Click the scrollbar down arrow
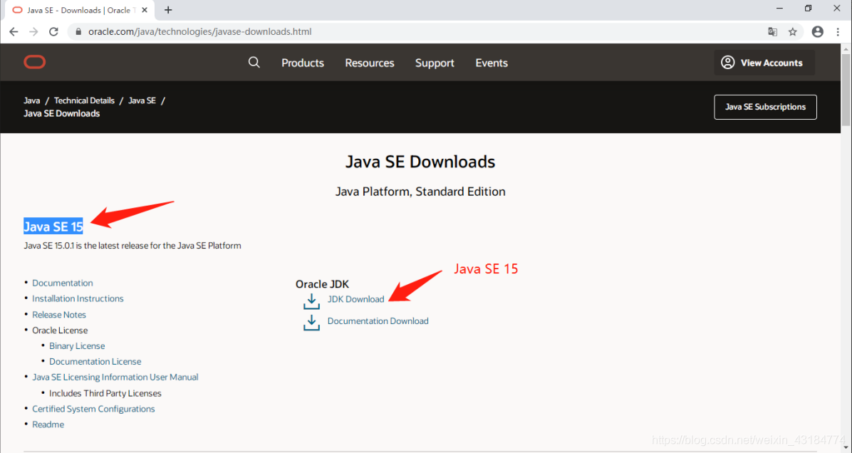Viewport: 852px width, 453px height. pos(846,448)
